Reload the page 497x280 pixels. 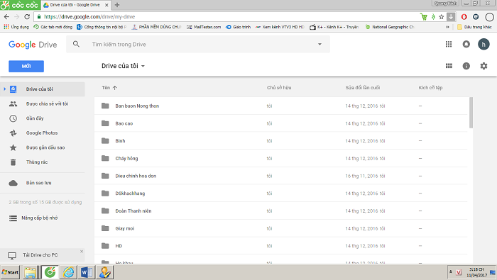click(x=27, y=17)
